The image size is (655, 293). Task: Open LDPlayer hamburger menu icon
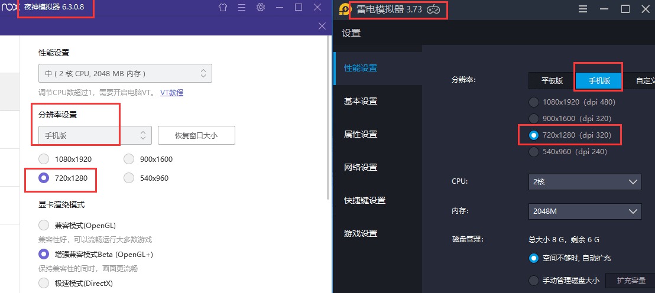583,9
